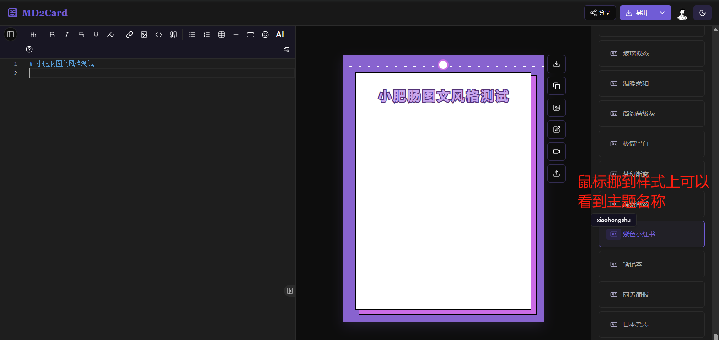Insert a table
This screenshot has width=719, height=340.
221,35
